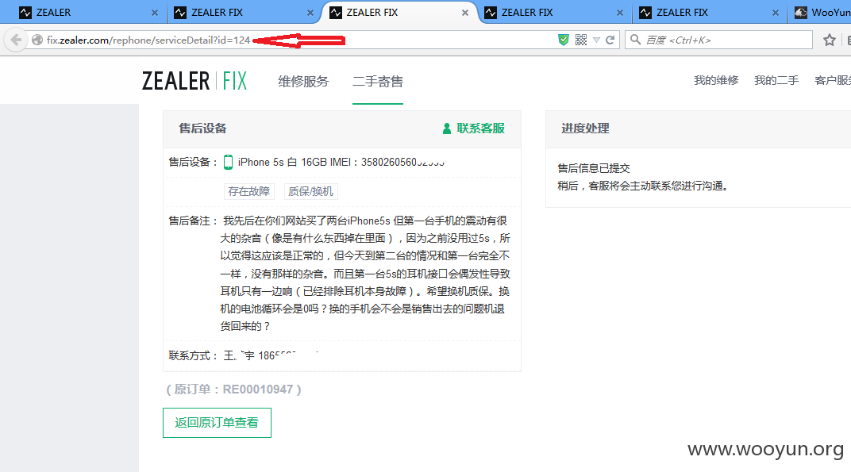Click the 质保/换机 tag
851x472 pixels.
[x=310, y=191]
